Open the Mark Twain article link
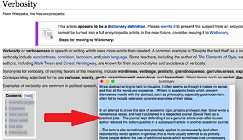This screenshot has width=243, height=140. coord(44,63)
